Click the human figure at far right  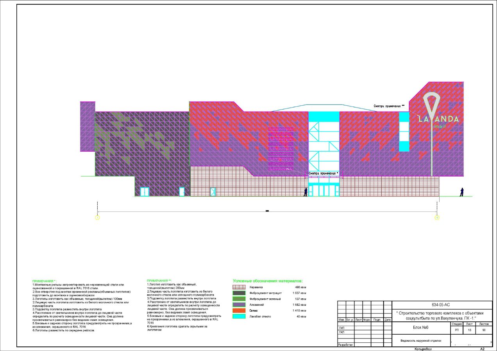(x=461, y=192)
